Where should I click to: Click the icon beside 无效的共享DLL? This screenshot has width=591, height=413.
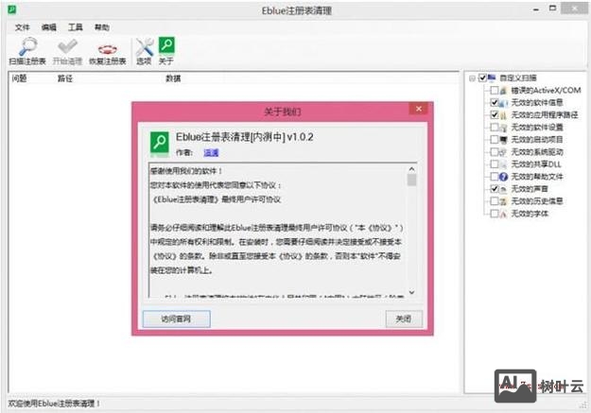[503, 164]
